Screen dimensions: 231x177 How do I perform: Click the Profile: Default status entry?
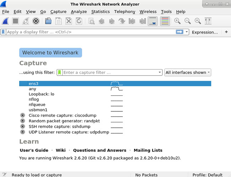pos(208,175)
